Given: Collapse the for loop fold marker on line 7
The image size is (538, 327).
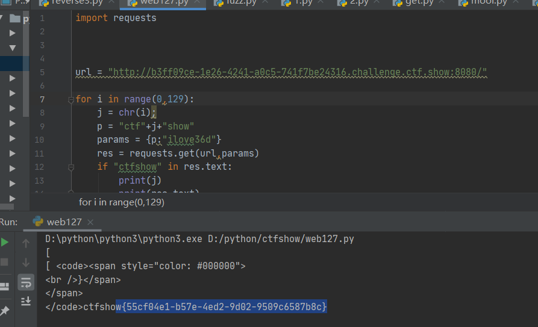Looking at the screenshot, I should (x=71, y=100).
